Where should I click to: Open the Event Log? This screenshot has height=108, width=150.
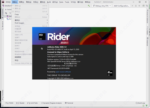pyautogui.click(x=140, y=103)
